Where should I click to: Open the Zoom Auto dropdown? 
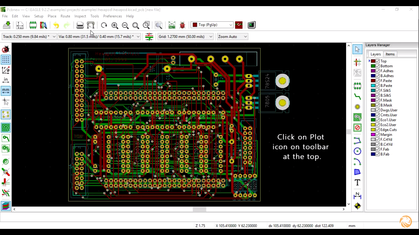[x=233, y=37]
